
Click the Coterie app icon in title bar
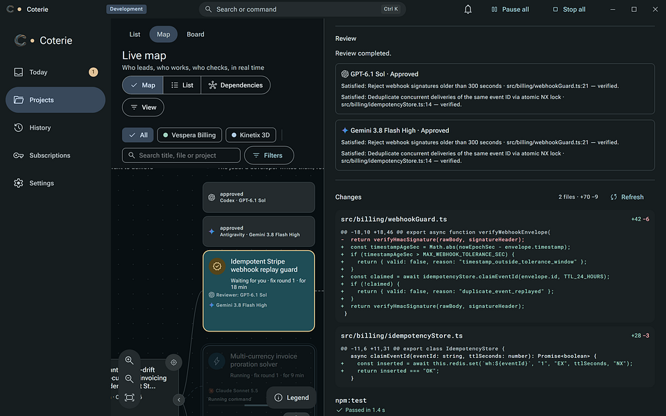10,9
